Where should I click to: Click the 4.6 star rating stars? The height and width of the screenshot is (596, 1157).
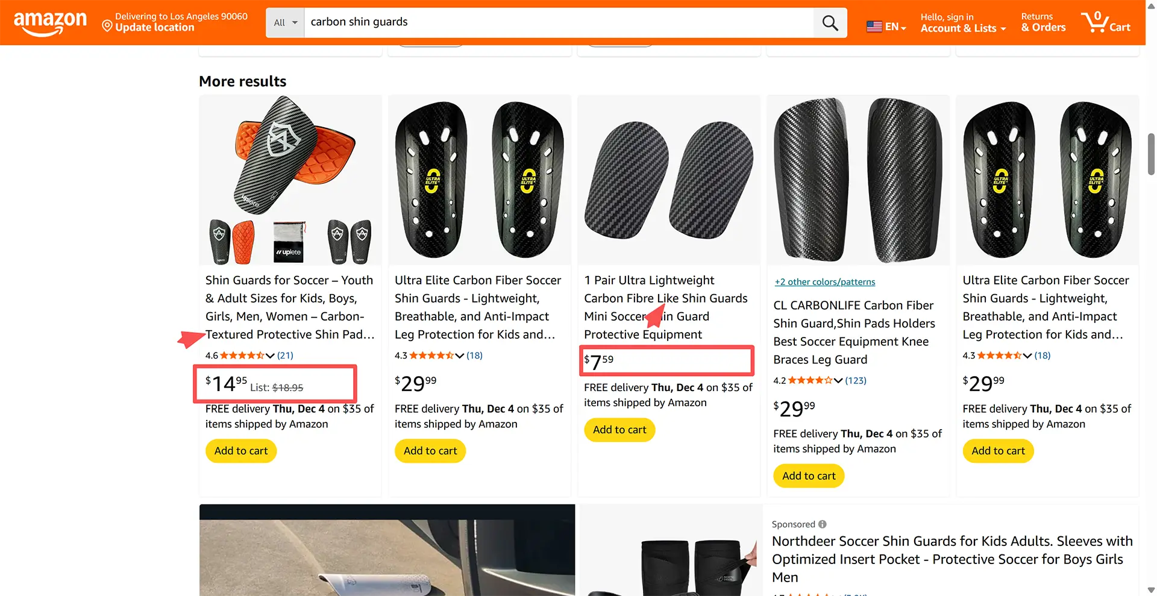242,356
